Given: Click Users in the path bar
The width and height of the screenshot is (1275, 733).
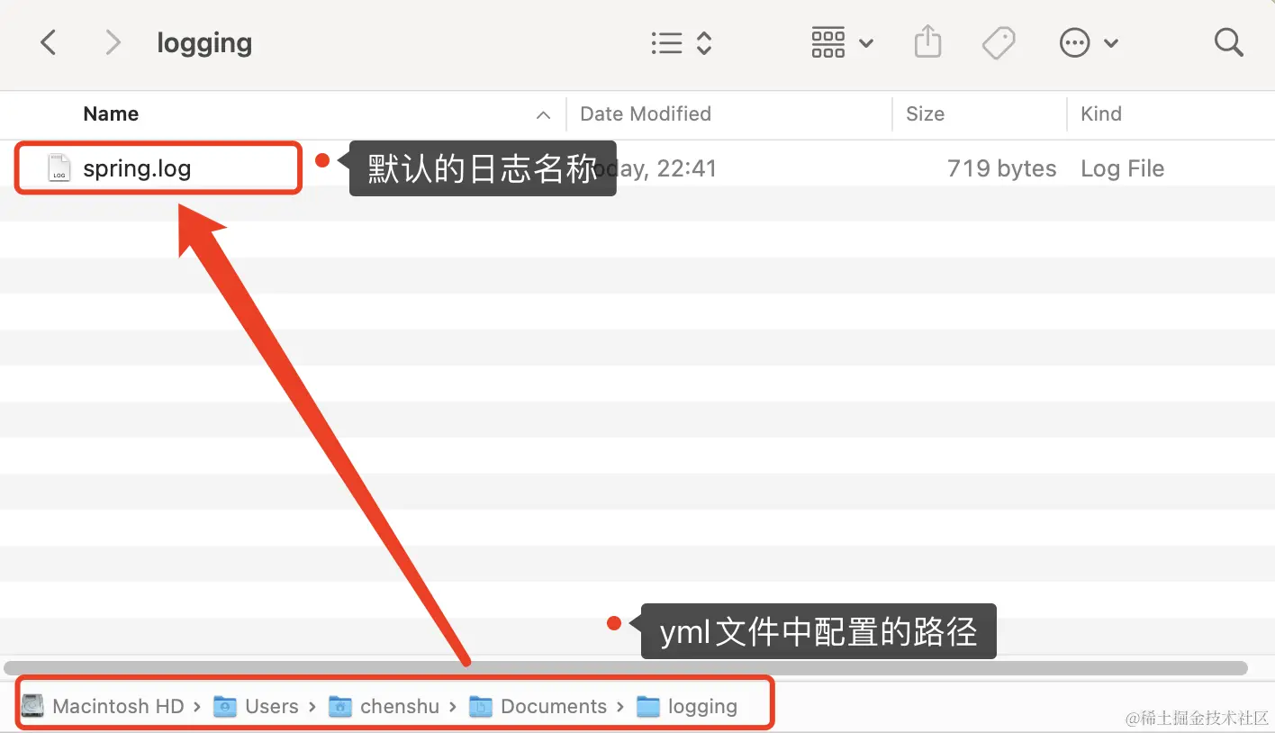Looking at the screenshot, I should click(272, 707).
